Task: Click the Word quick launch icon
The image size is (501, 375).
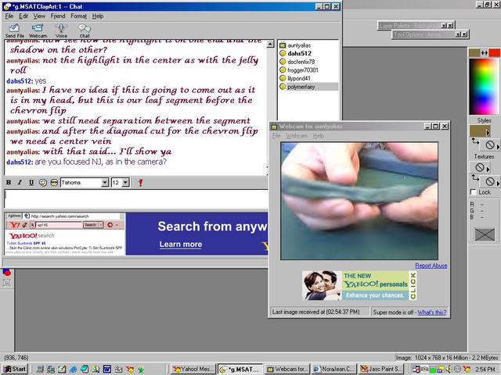Action: point(107,370)
